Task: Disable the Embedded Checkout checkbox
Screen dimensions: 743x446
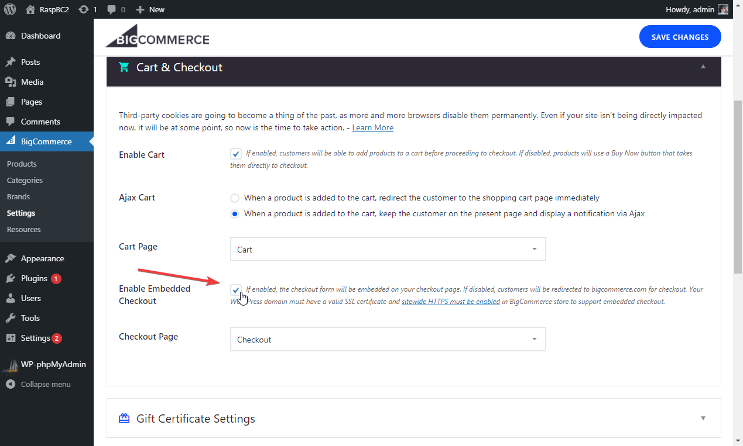Action: tap(236, 289)
